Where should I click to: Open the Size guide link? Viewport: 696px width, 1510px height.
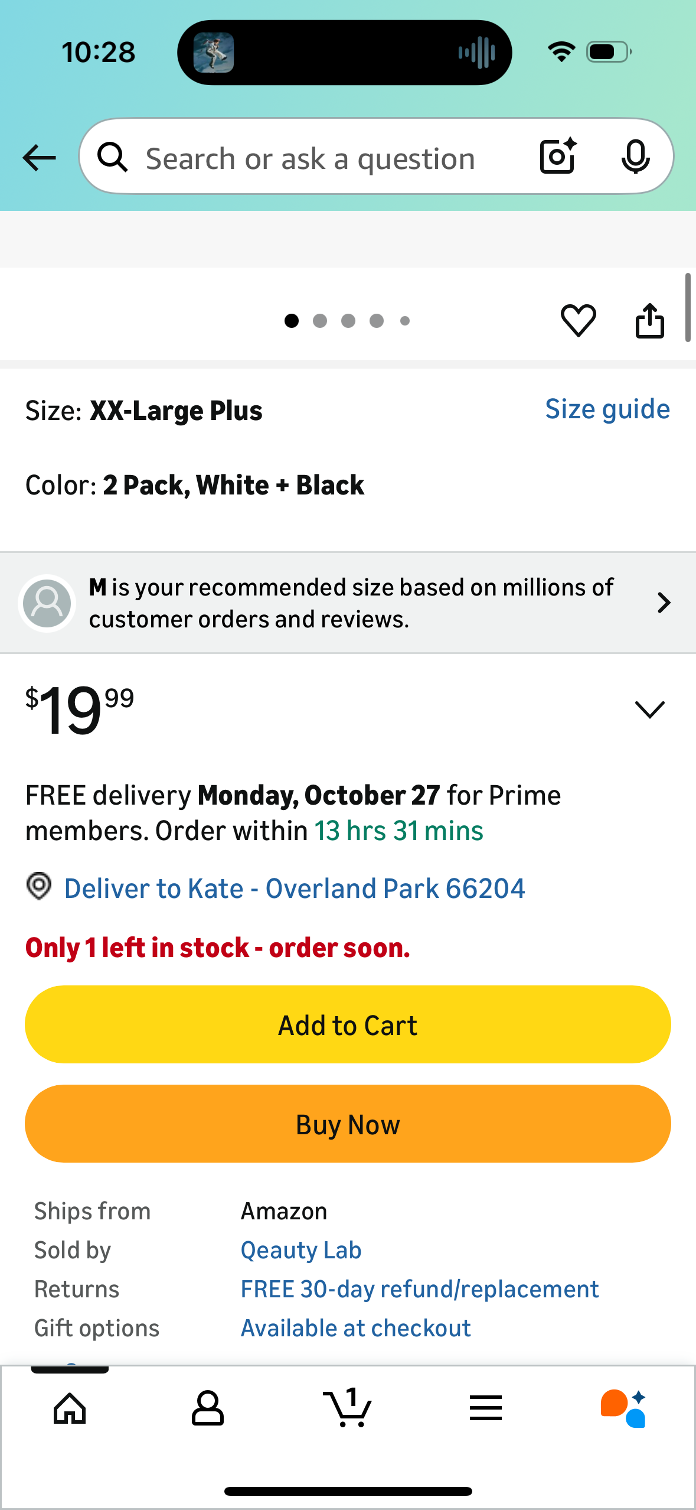607,409
